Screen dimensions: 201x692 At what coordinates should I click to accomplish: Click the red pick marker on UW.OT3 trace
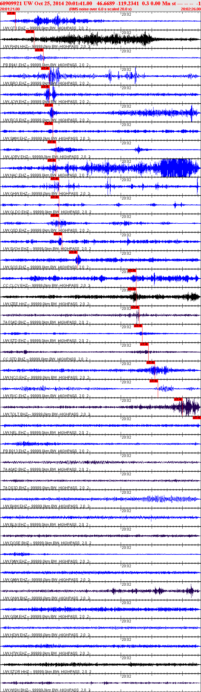11,13
